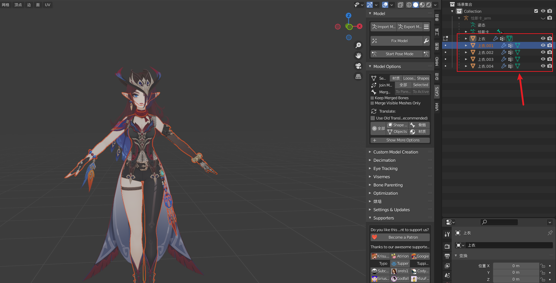Separate by Shapes button
Screen dimensions: 556x283
(423, 78)
